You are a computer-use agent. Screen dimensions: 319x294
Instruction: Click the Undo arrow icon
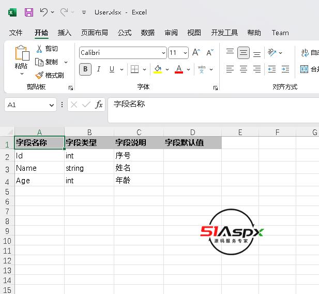(44, 12)
